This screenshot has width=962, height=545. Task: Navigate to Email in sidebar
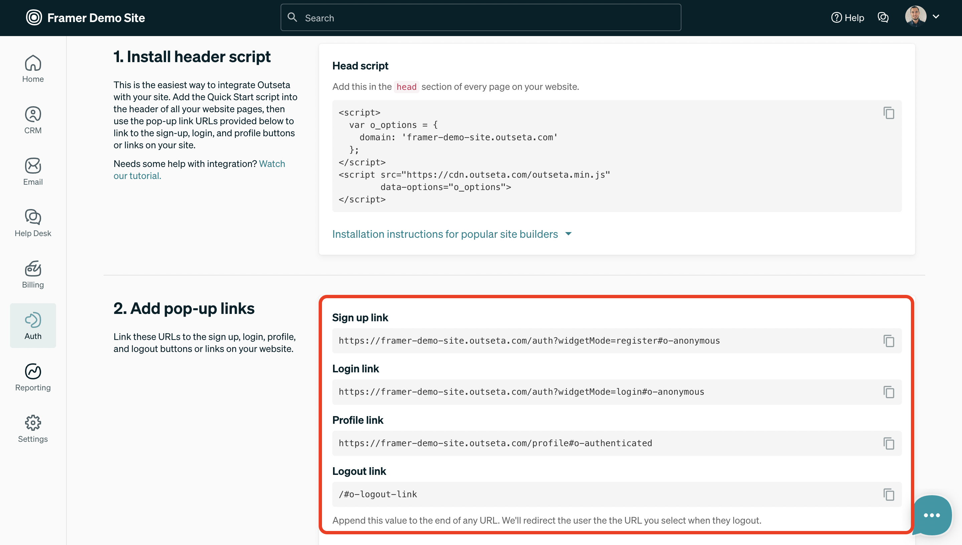pos(33,172)
